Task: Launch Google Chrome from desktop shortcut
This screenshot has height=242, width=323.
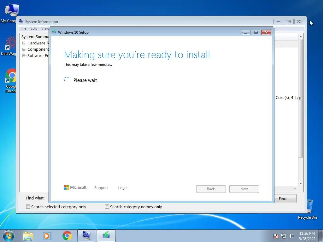Action: (x=10, y=81)
